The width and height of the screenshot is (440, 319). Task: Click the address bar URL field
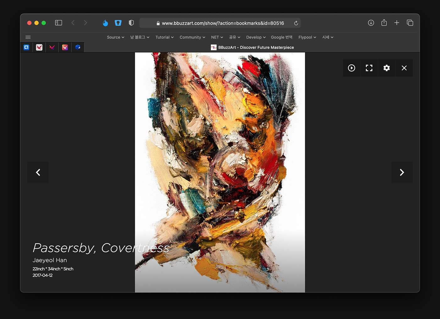point(223,23)
